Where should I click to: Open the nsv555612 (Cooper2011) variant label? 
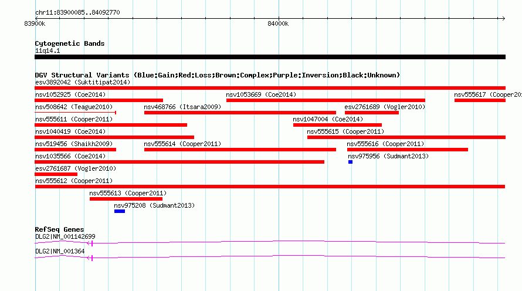tap(74, 181)
